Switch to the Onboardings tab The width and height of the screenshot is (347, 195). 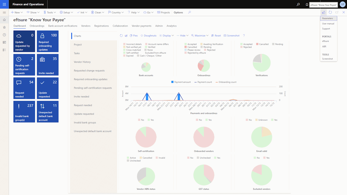(37, 26)
